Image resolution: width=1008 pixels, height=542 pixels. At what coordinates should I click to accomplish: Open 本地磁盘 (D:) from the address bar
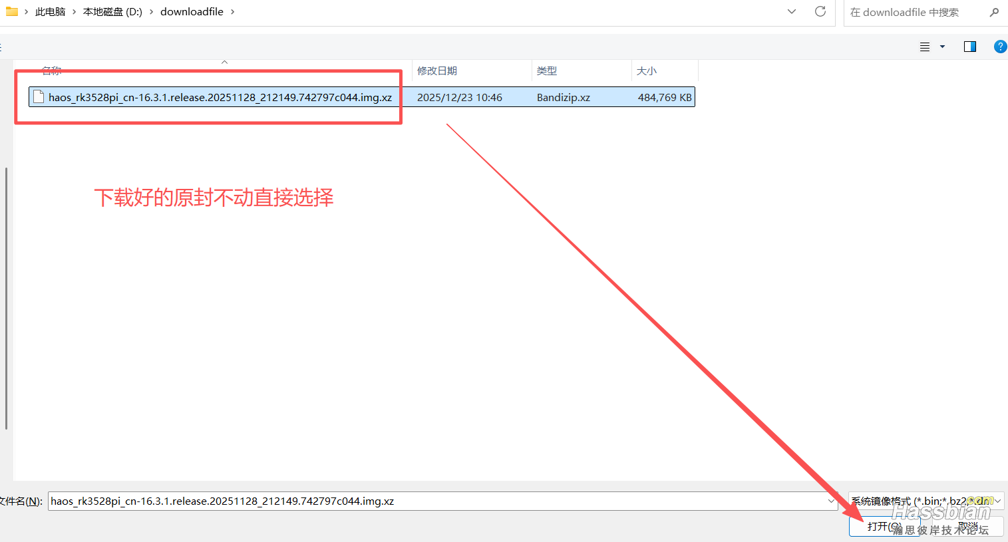pyautogui.click(x=112, y=11)
